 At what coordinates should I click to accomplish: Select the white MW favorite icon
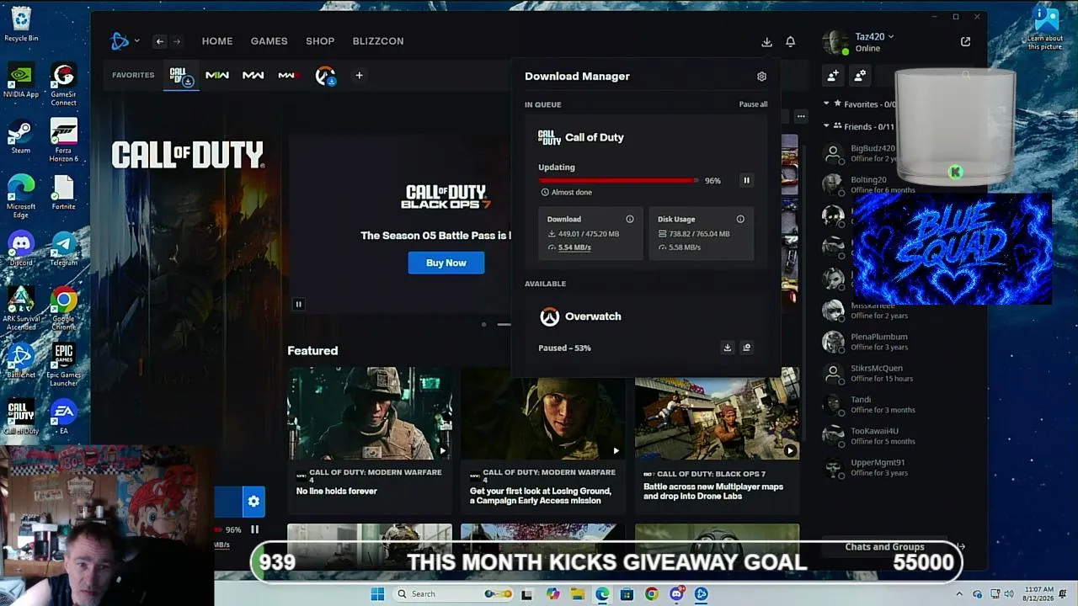click(253, 76)
